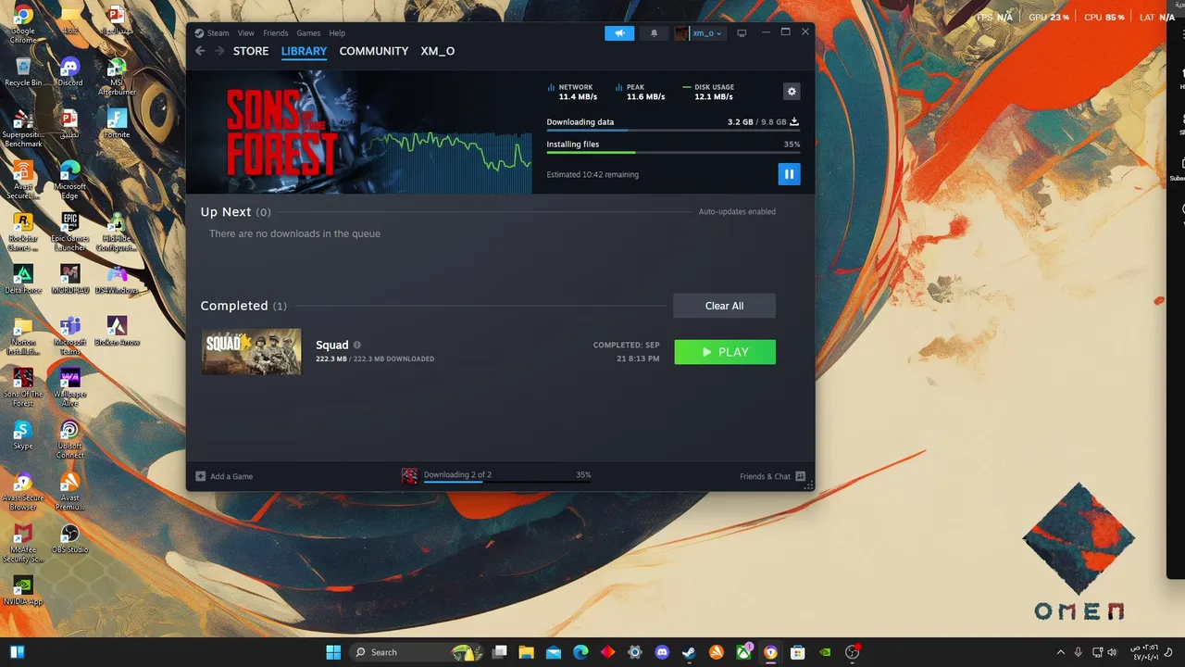Viewport: 1185px width, 667px height.
Task: Select NVIDIA App desktop icon
Action: click(23, 591)
